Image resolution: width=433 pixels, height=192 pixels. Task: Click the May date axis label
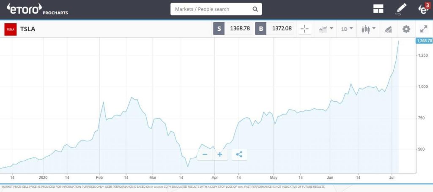coord(274,178)
